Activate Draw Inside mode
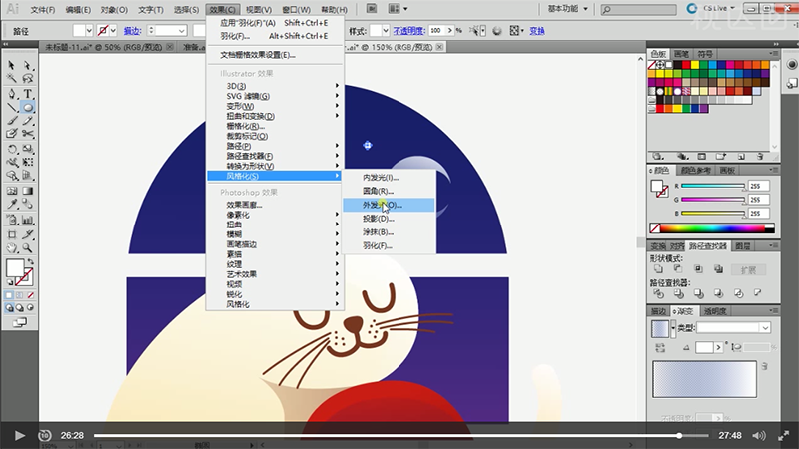The image size is (799, 449). click(30, 308)
